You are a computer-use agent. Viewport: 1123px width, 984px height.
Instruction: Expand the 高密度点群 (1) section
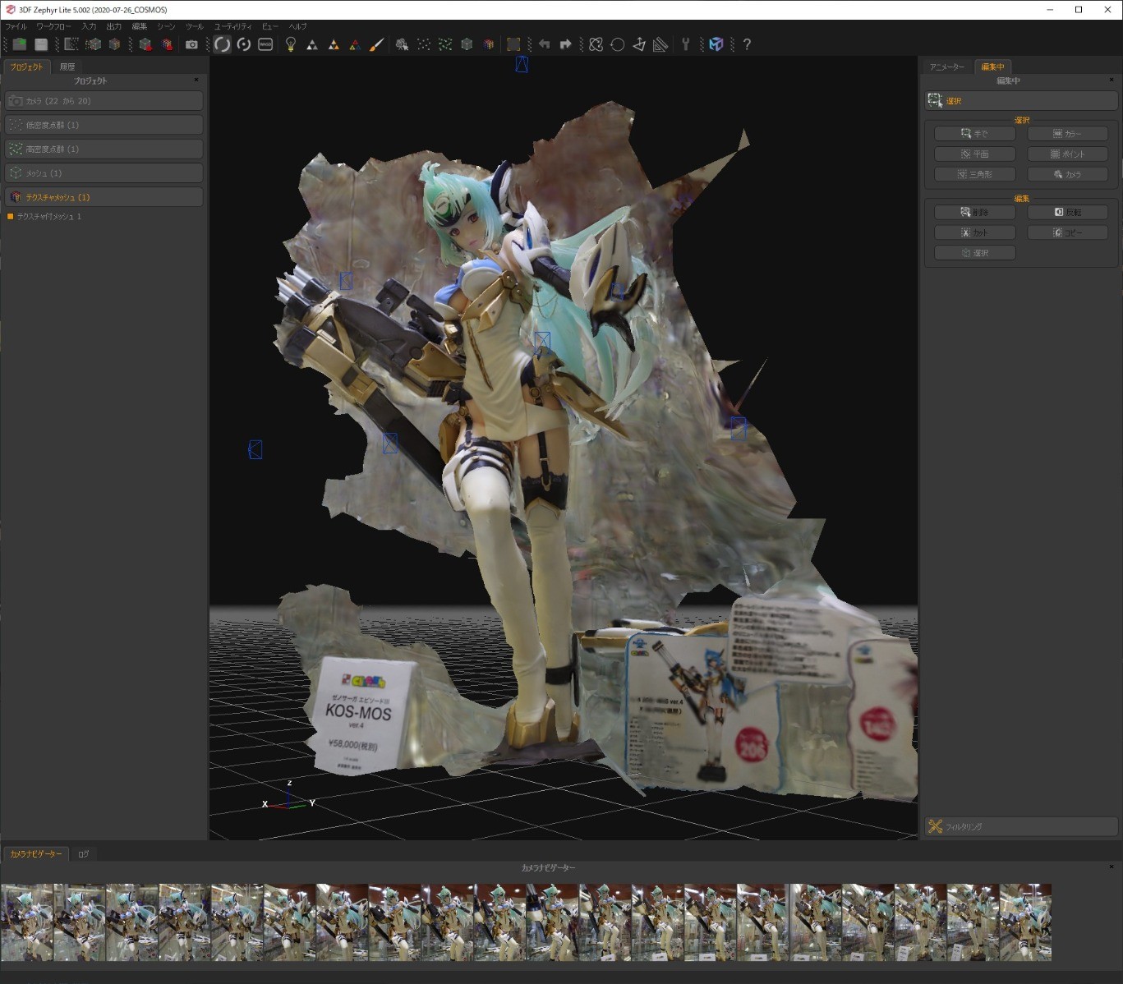(104, 149)
